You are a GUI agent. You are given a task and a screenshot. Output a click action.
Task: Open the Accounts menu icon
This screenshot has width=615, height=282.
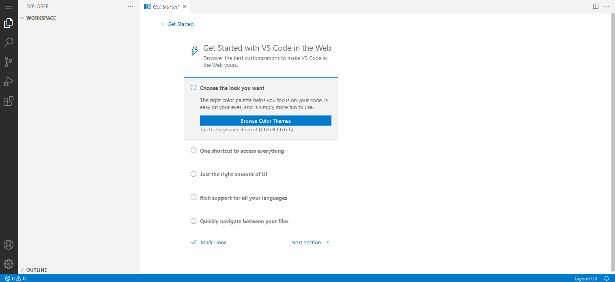point(9,245)
